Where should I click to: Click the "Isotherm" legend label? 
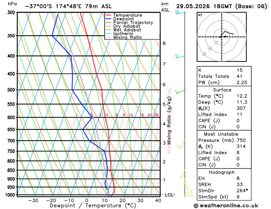pyautogui.click(x=123, y=34)
